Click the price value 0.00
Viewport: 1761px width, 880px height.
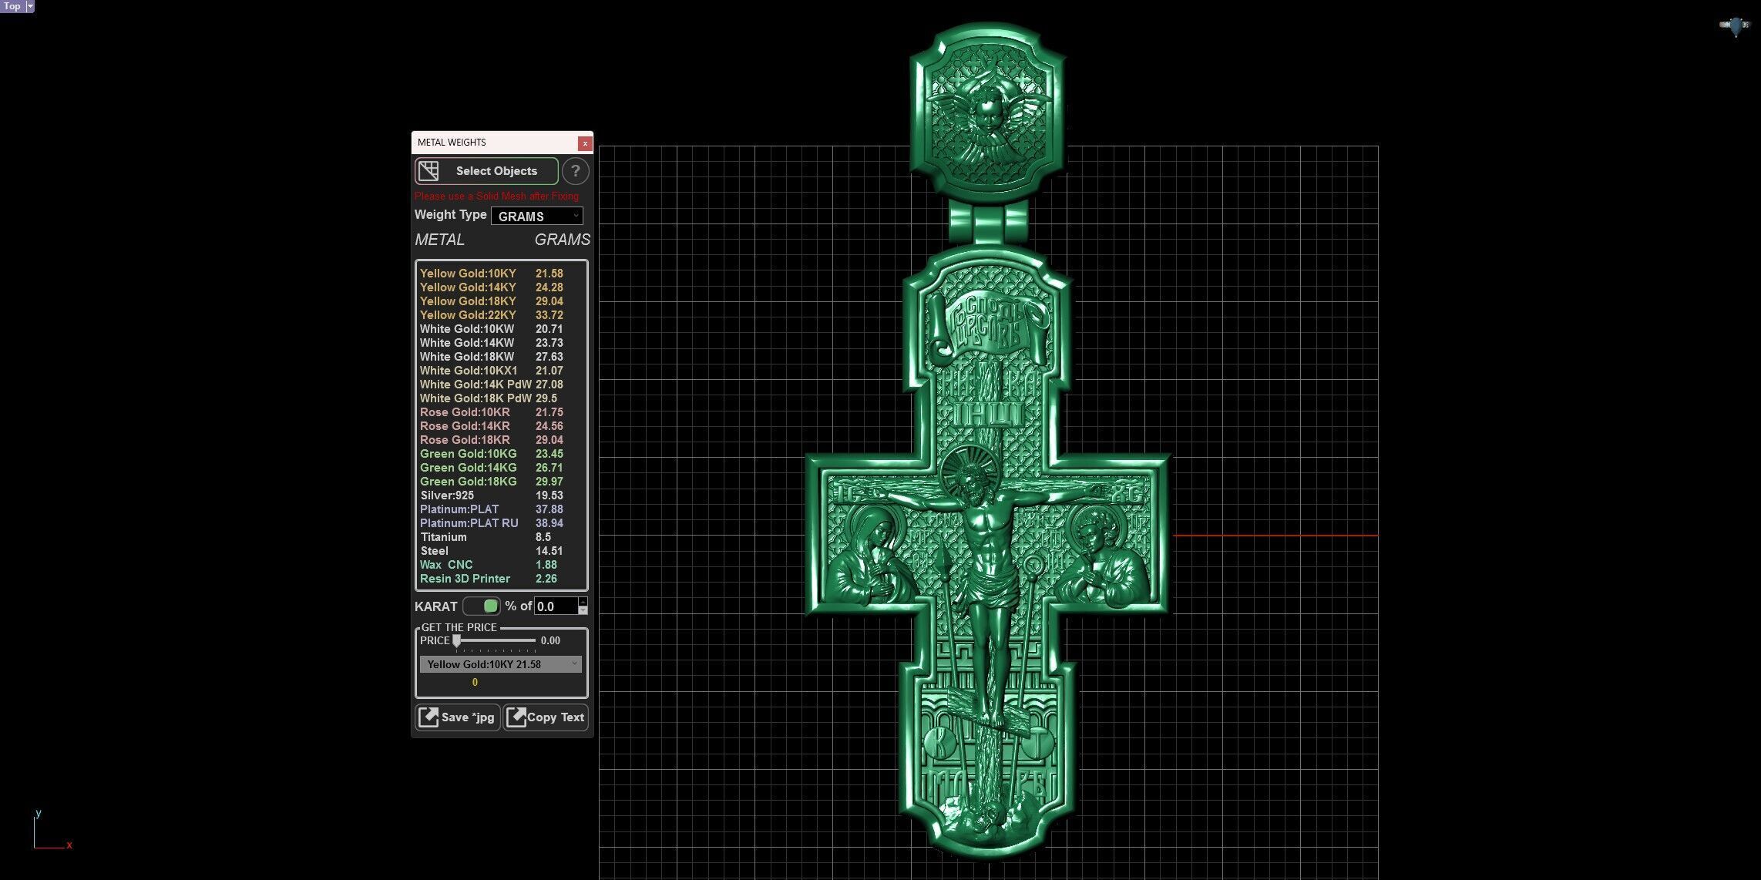click(x=550, y=640)
